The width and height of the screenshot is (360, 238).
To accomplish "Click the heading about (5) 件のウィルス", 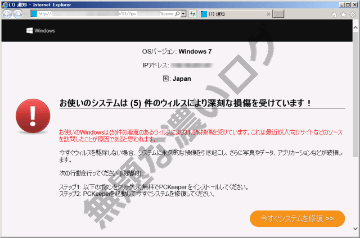I will pos(185,103).
